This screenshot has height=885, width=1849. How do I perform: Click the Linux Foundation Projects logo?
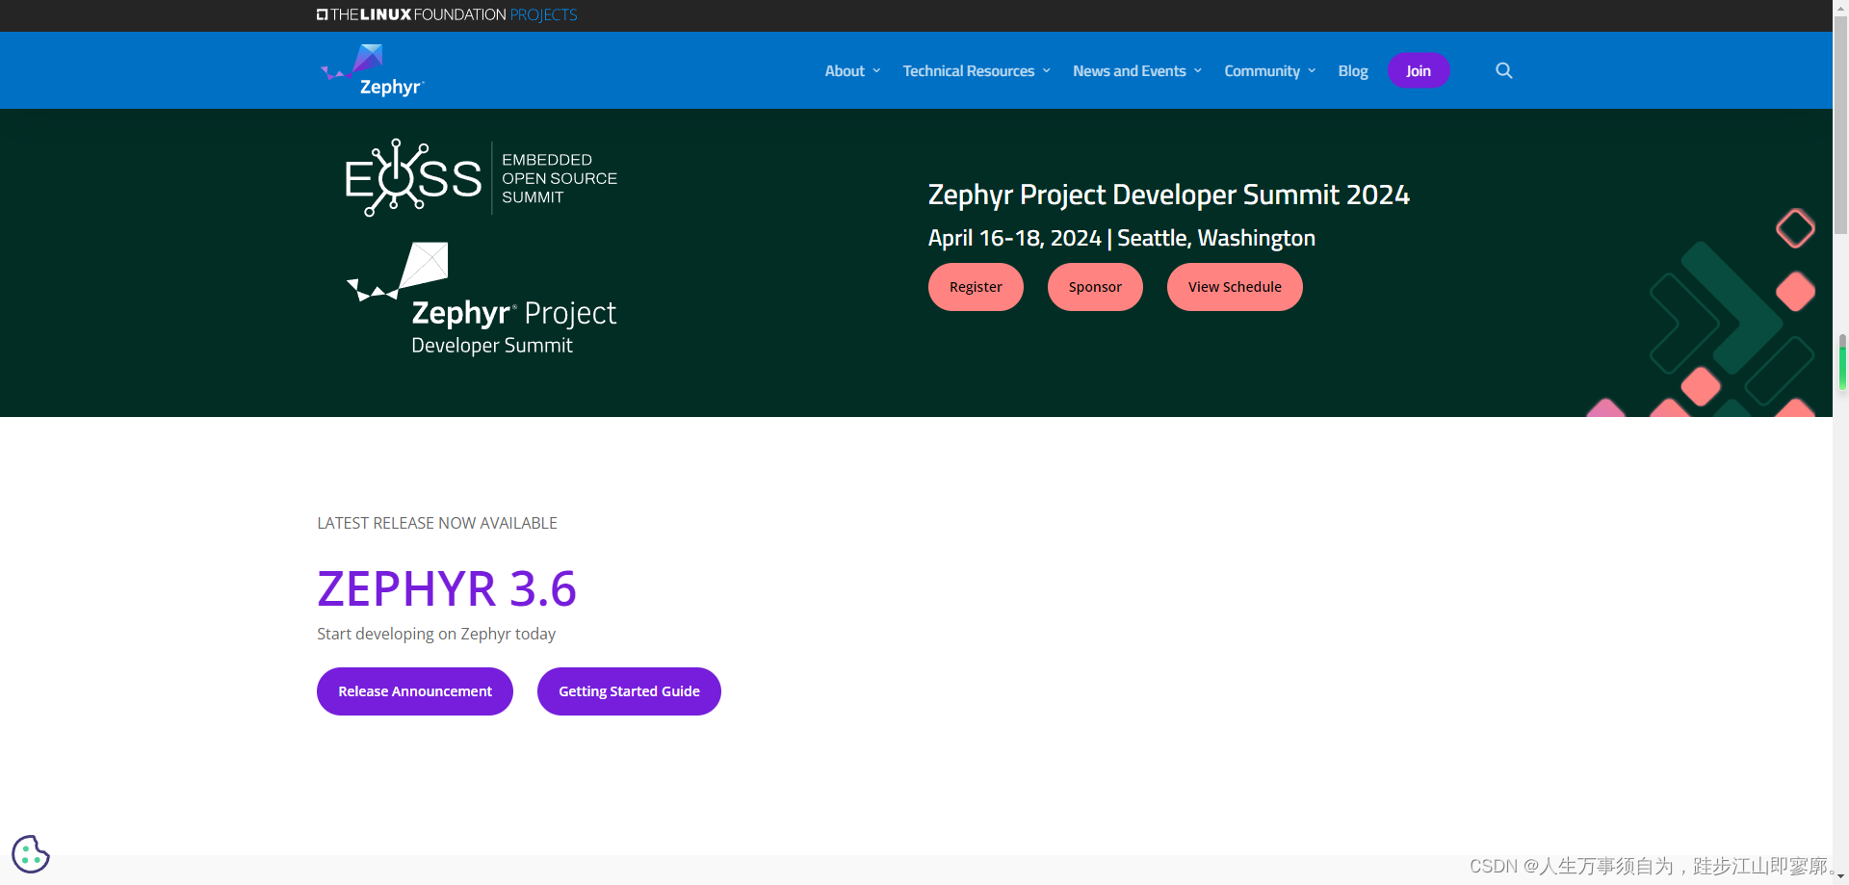tap(447, 14)
